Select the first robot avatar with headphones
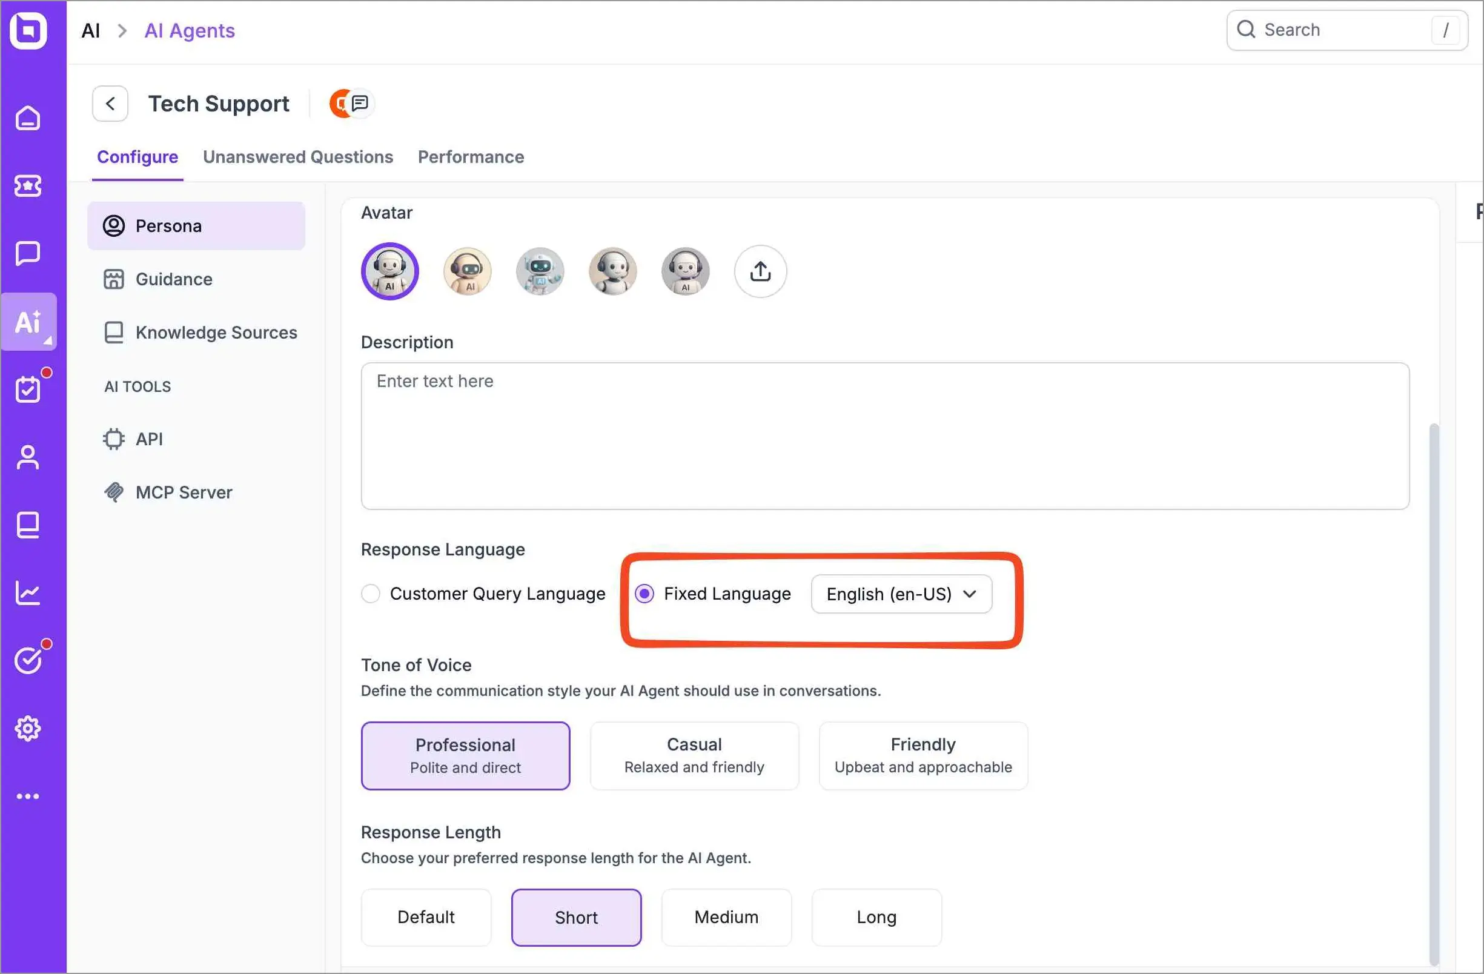The height and width of the screenshot is (974, 1484). (x=389, y=271)
